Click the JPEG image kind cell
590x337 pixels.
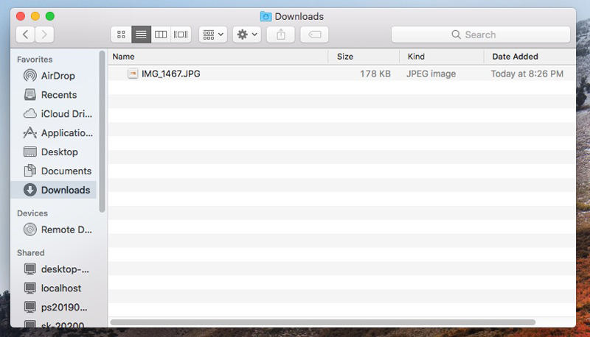pyautogui.click(x=431, y=74)
